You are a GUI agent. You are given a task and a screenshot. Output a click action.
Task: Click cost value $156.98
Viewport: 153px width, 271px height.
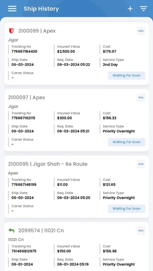pyautogui.click(x=110, y=251)
